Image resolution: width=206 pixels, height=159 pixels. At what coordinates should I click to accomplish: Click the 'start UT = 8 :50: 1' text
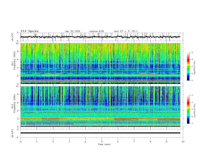coord(126,31)
